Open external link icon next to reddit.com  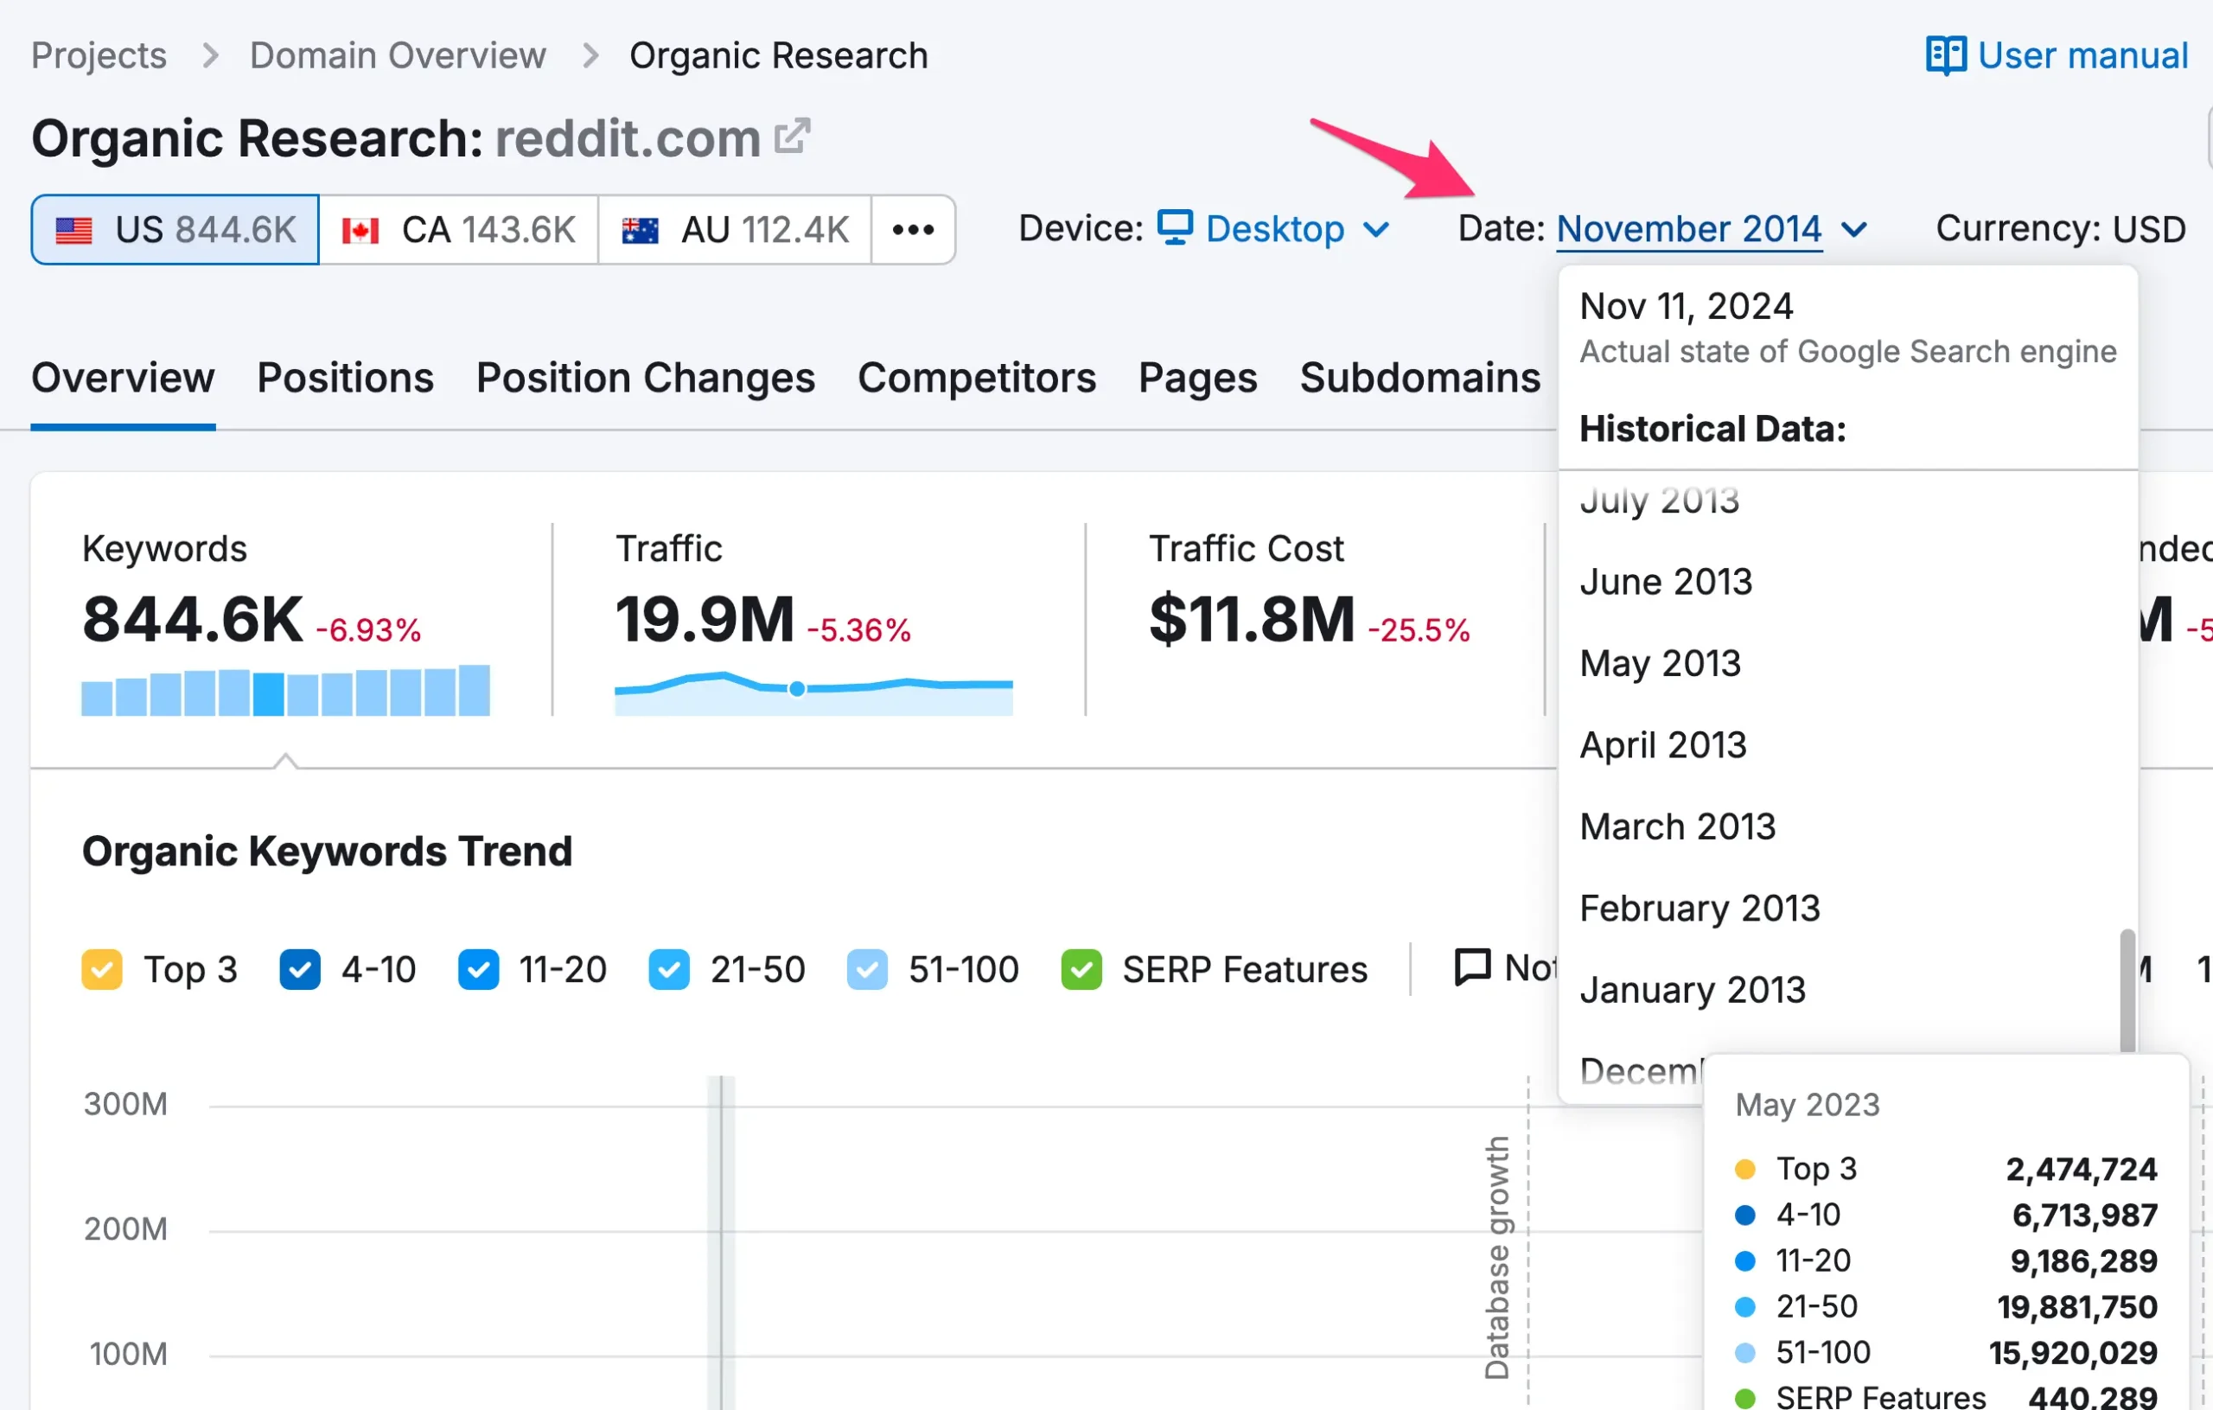791,137
